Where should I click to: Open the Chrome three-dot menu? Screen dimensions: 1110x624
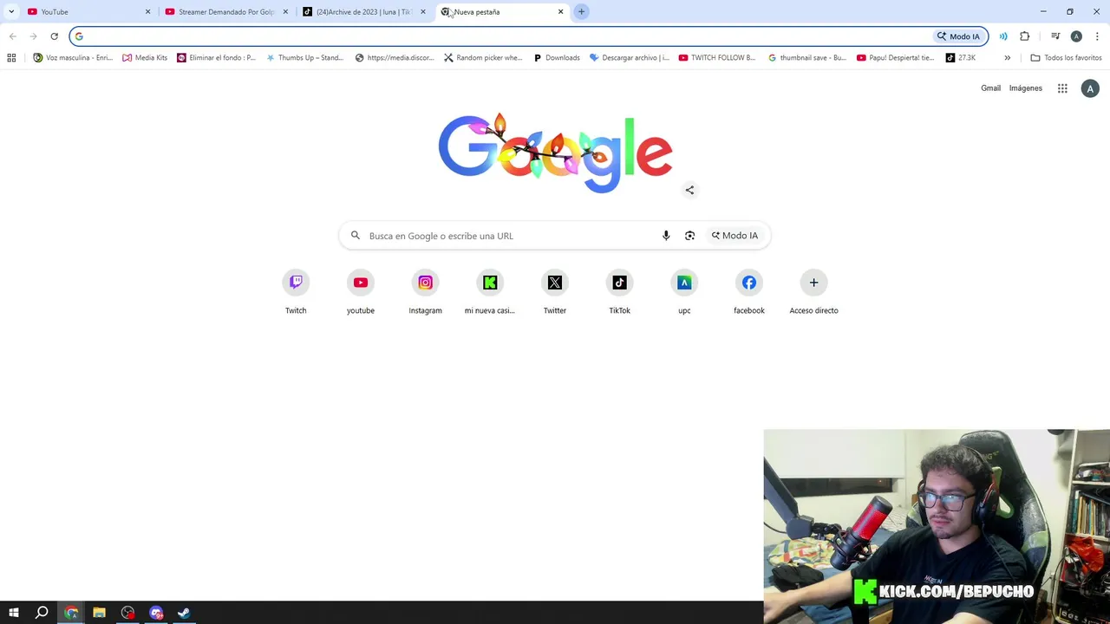(x=1097, y=36)
